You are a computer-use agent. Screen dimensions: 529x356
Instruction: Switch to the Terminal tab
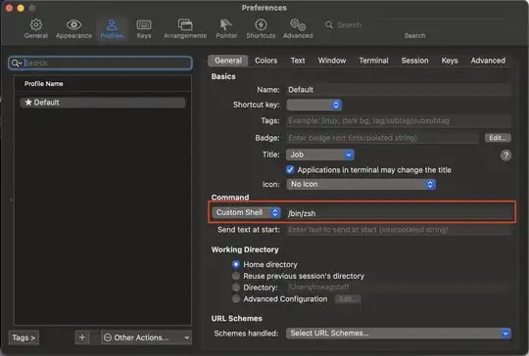click(373, 61)
